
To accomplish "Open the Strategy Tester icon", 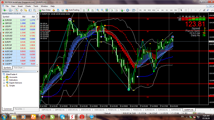I will pos(34,10).
